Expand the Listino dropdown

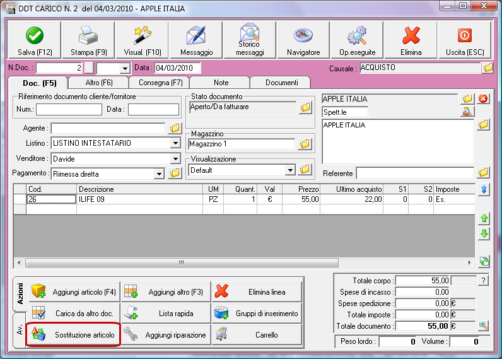175,143
